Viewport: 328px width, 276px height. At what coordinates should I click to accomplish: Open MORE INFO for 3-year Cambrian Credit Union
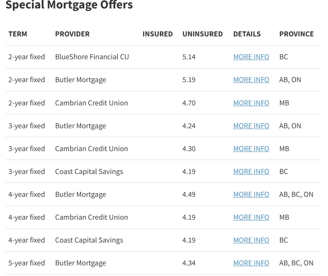[251, 149]
